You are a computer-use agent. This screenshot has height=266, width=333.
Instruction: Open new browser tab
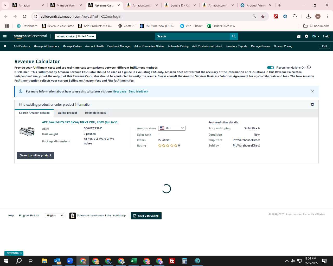tap(280, 5)
